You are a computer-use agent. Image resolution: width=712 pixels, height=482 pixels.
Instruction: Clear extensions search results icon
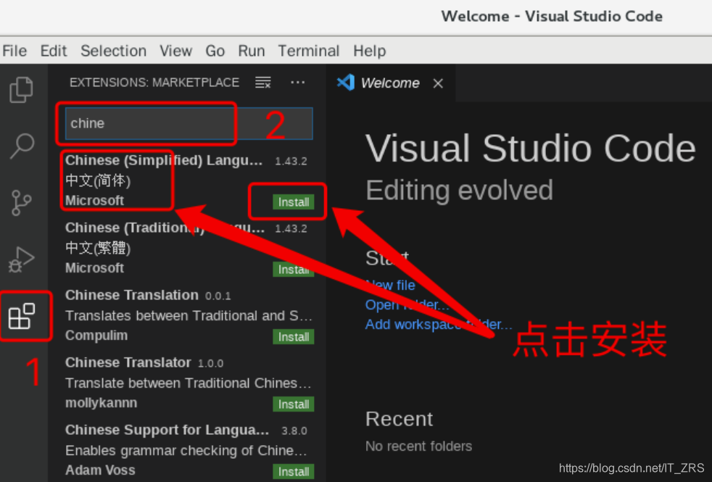tap(263, 83)
